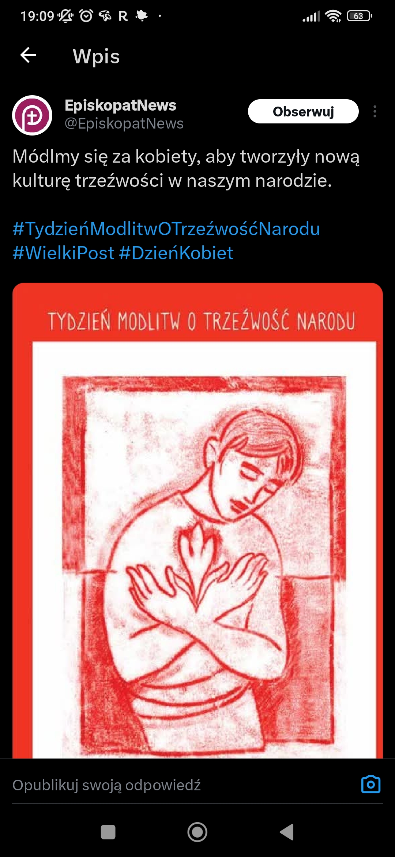Tap the Android back triangle

[287, 832]
